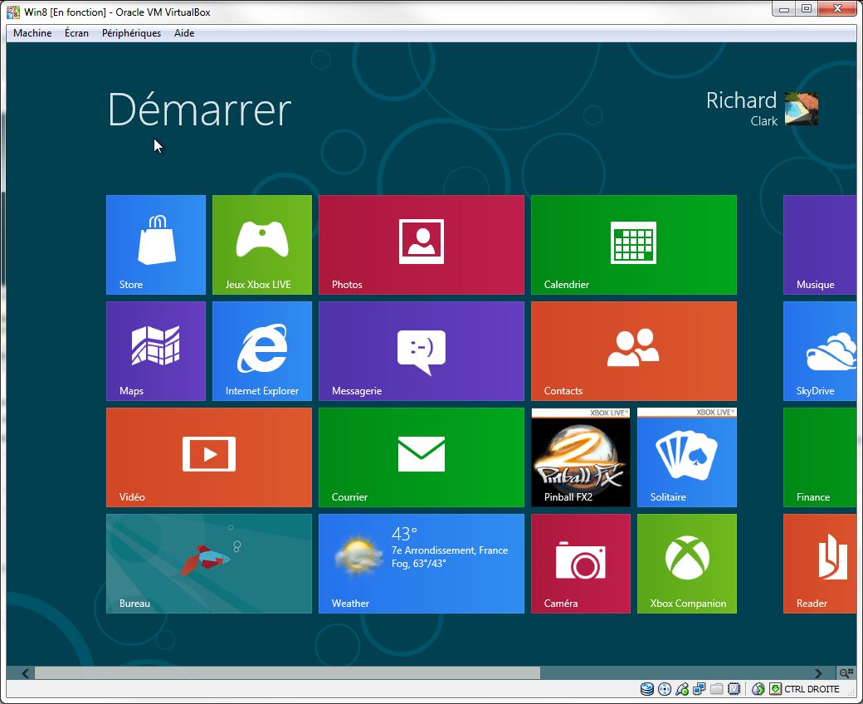Screen dimensions: 863x704
Task: Launch the Solitaire tile
Action: point(687,457)
